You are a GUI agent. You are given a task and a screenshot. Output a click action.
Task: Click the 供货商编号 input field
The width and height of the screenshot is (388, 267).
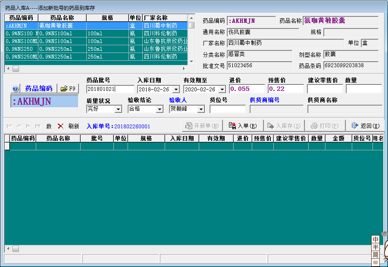[x=277, y=109]
